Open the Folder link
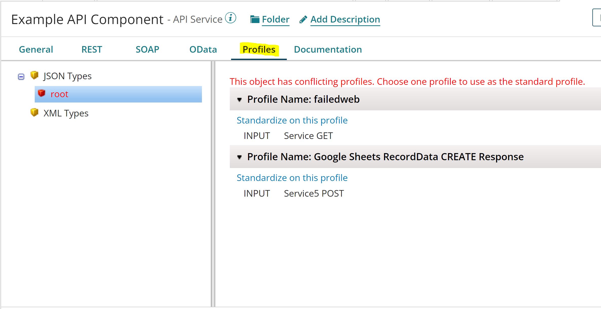This screenshot has height=309, width=601. 275,19
